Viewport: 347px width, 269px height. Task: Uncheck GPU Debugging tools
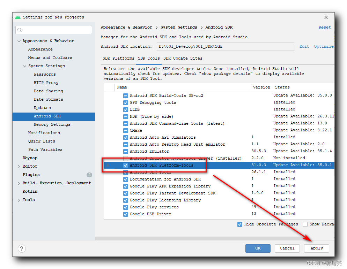click(x=125, y=103)
